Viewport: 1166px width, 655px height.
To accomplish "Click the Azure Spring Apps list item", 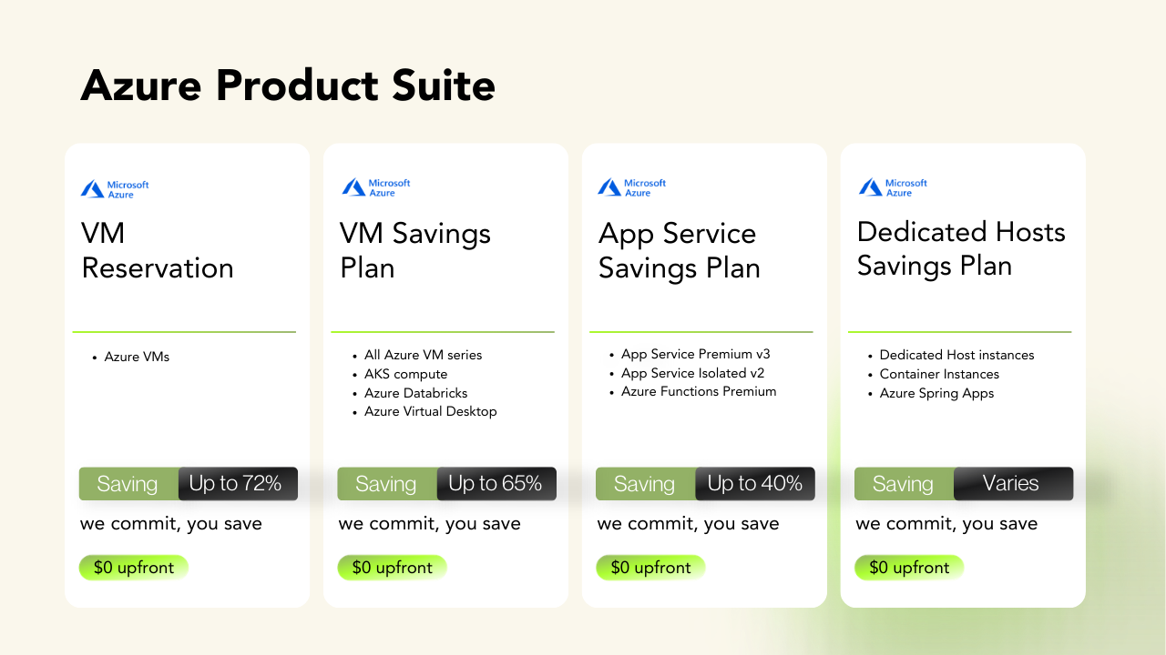I will tap(936, 393).
